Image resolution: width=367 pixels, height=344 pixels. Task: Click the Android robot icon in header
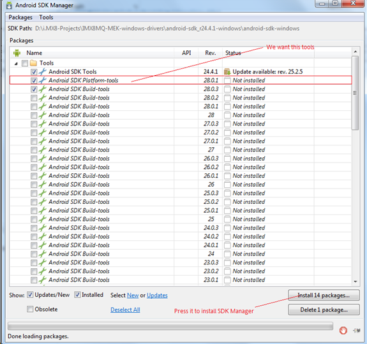(x=17, y=53)
